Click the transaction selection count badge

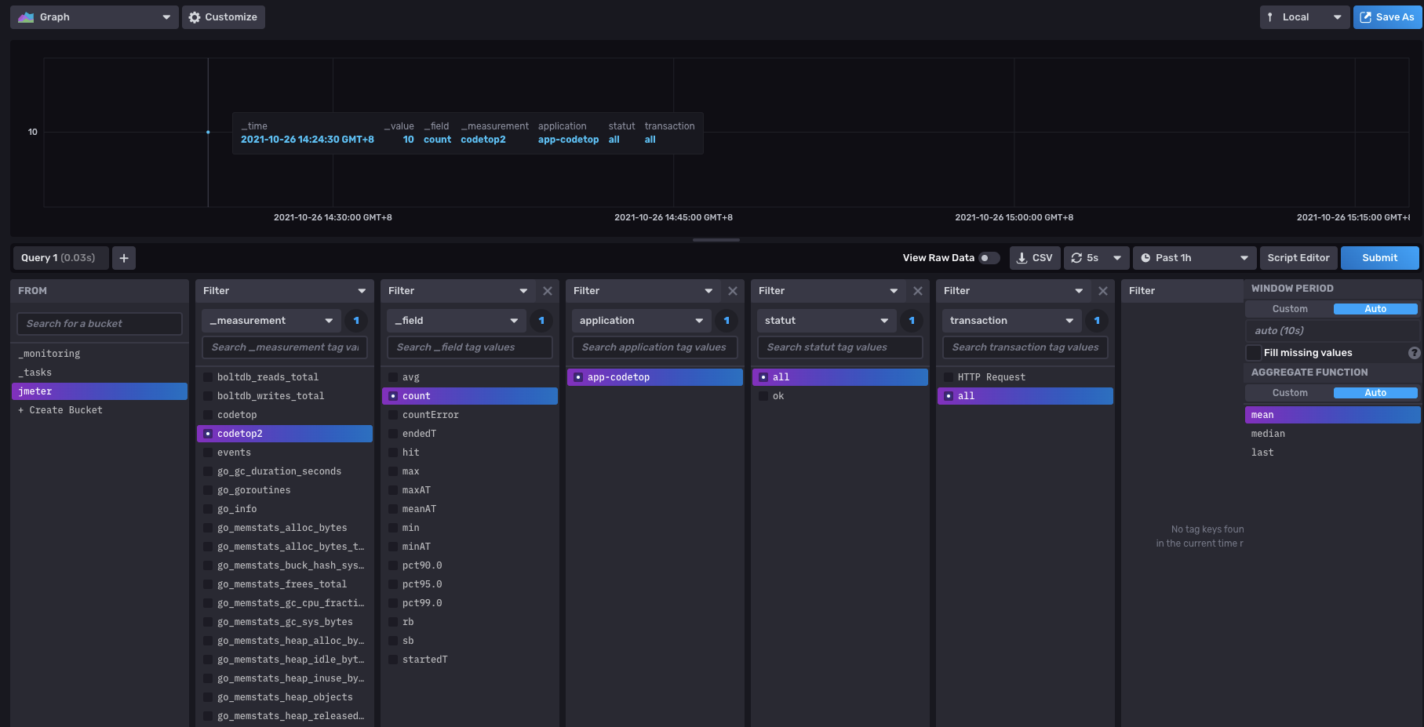coord(1097,321)
